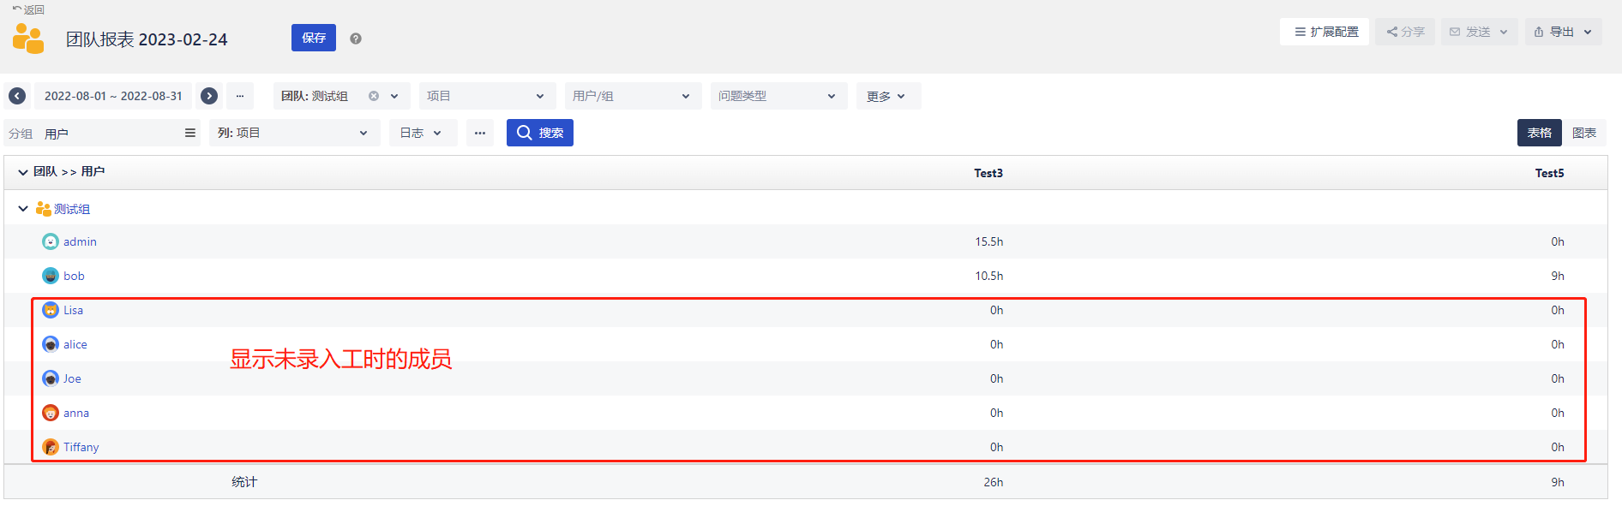The width and height of the screenshot is (1622, 512).
Task: Clear the 团队 测试组 filter
Action: [x=374, y=96]
